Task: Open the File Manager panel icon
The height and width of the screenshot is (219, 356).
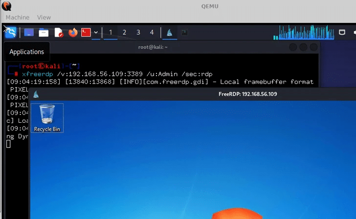Action: coord(44,32)
